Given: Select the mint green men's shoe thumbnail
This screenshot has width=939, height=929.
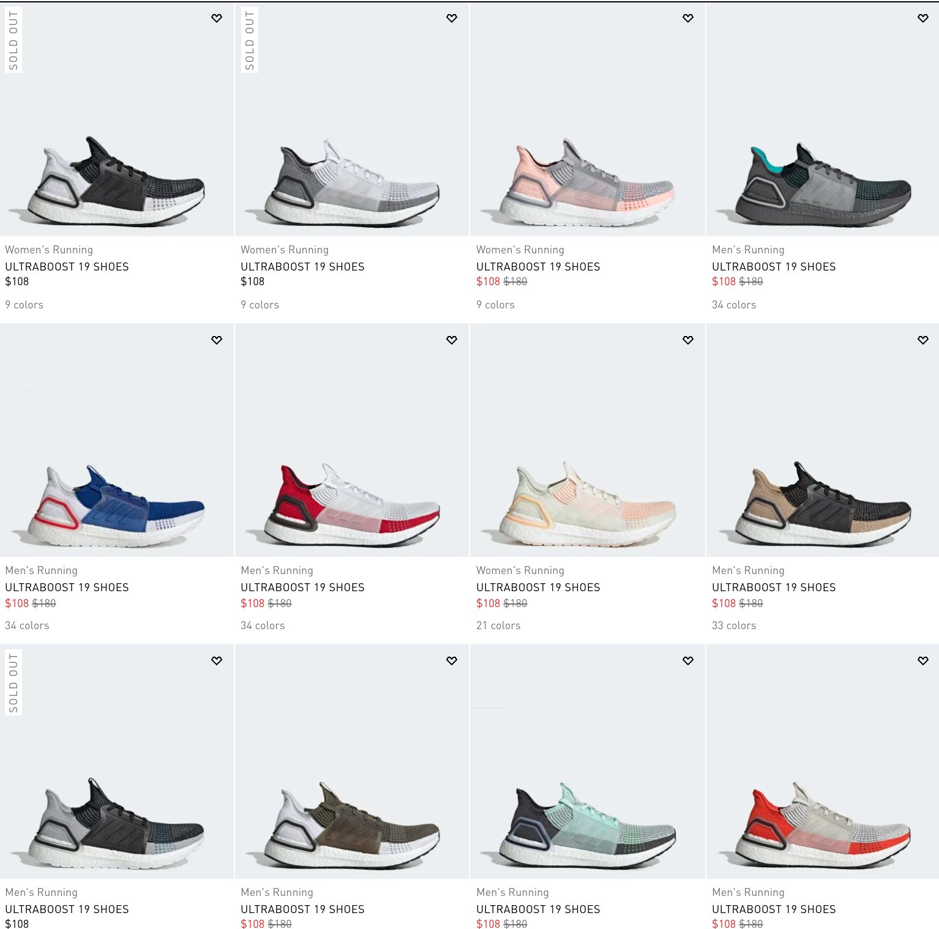Looking at the screenshot, I should click(588, 761).
